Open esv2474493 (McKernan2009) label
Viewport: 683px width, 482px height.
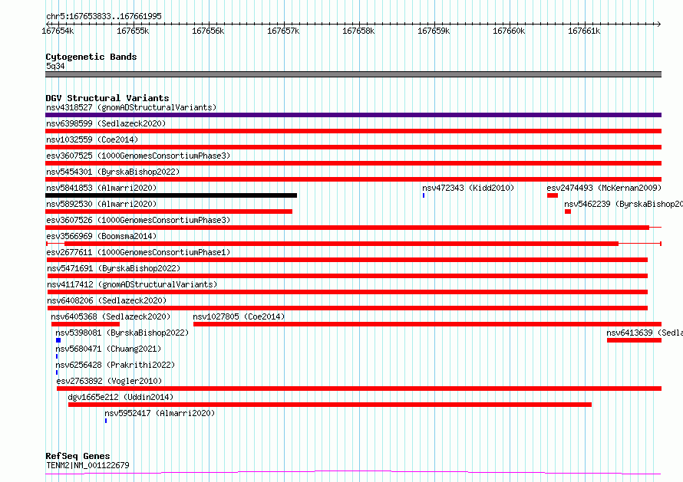604,188
